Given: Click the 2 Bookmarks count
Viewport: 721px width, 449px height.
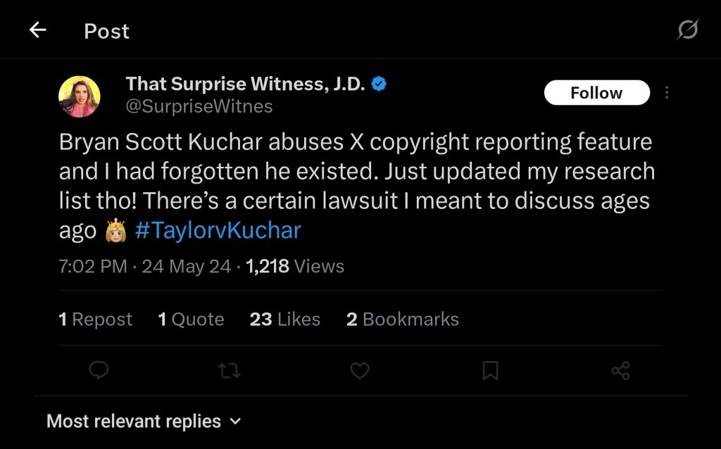Looking at the screenshot, I should (402, 320).
